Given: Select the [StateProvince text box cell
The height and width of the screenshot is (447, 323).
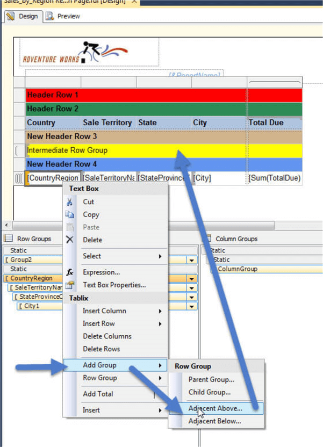Looking at the screenshot, I should (x=164, y=178).
